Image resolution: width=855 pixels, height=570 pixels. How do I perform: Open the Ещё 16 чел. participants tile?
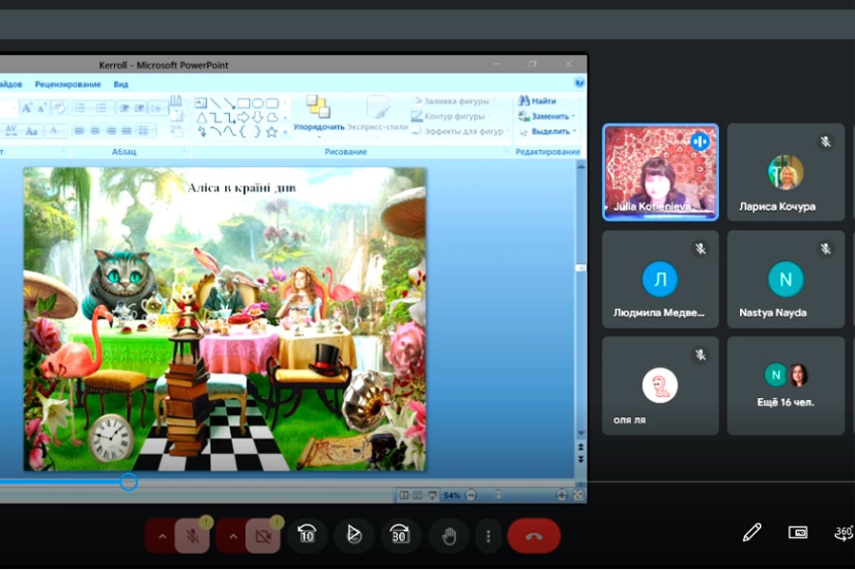pos(785,386)
